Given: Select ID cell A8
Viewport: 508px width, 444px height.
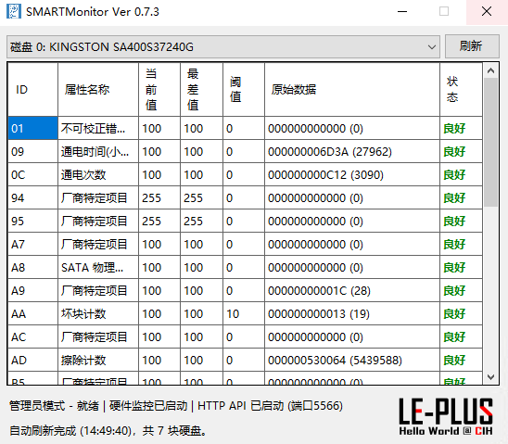Looking at the screenshot, I should point(32,267).
